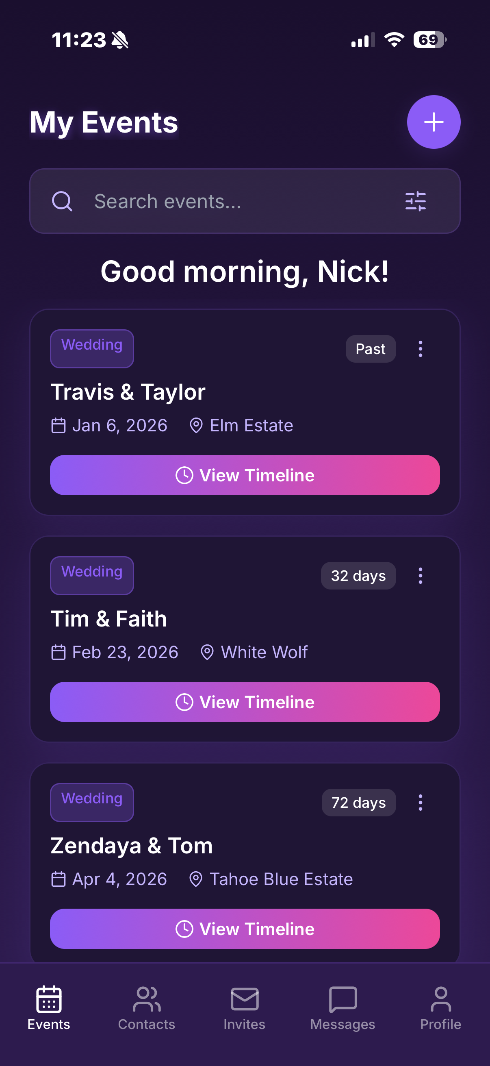This screenshot has width=490, height=1066.
Task: Open the overflow menu for Tim & Faith
Action: tap(420, 575)
